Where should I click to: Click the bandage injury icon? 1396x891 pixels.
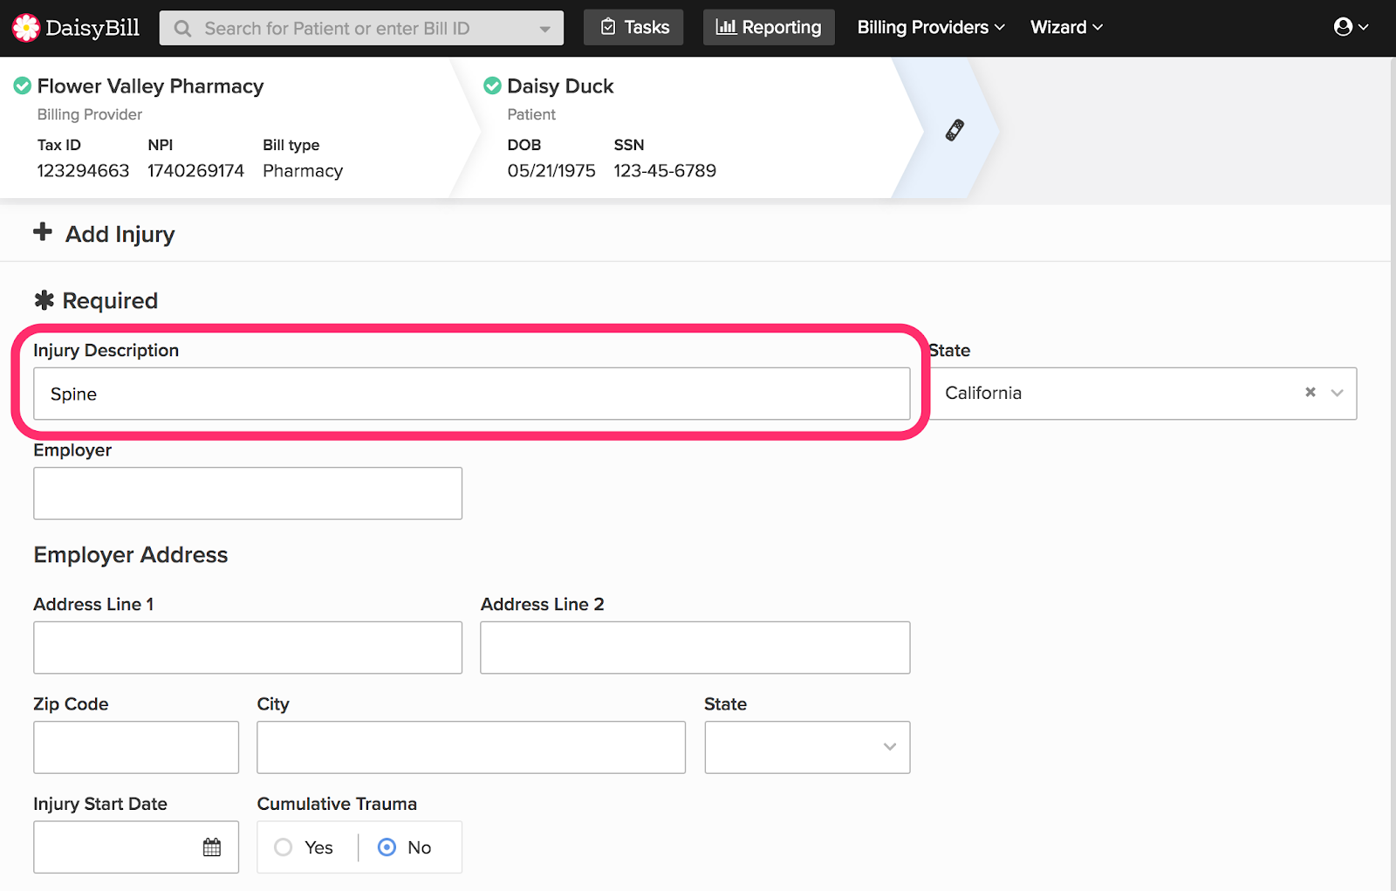pos(955,130)
